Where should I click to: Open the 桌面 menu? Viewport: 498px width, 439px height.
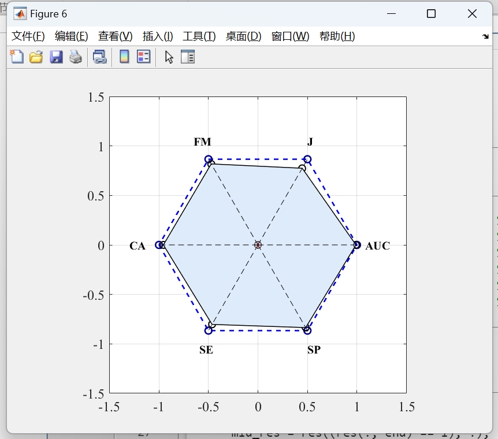240,36
